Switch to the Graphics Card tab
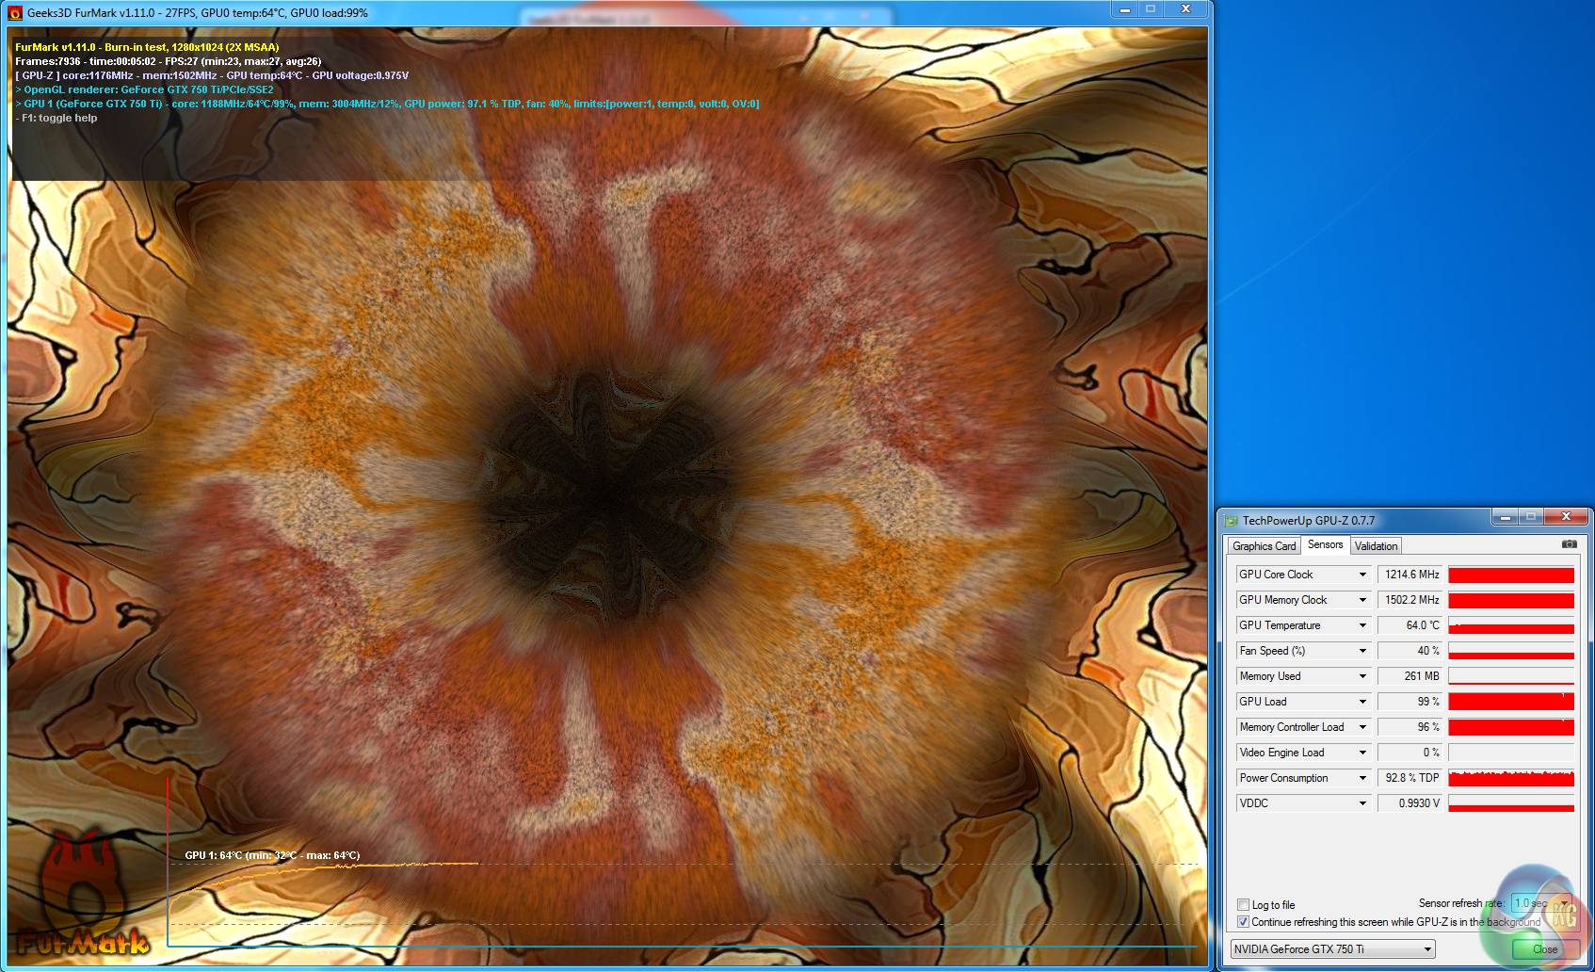This screenshot has height=972, width=1595. point(1265,546)
